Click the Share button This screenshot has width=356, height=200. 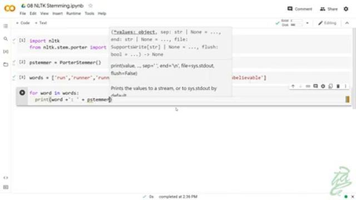click(x=329, y=9)
